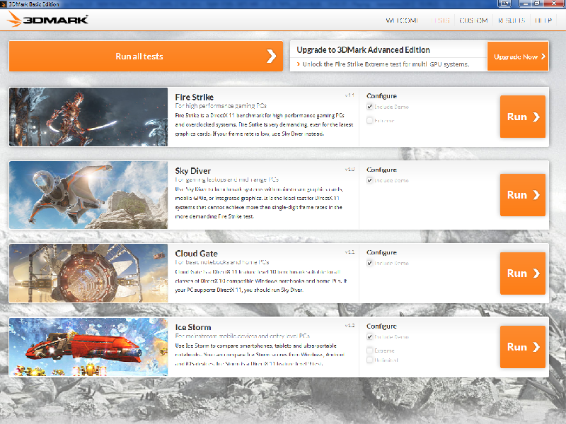Click the Ice Storm thumbnail image

pyautogui.click(x=88, y=347)
